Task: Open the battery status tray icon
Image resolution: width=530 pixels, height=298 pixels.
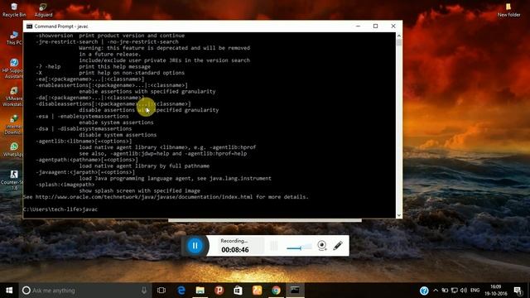Action: (x=445, y=291)
